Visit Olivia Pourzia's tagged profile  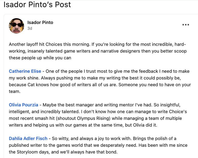click(x=24, y=105)
